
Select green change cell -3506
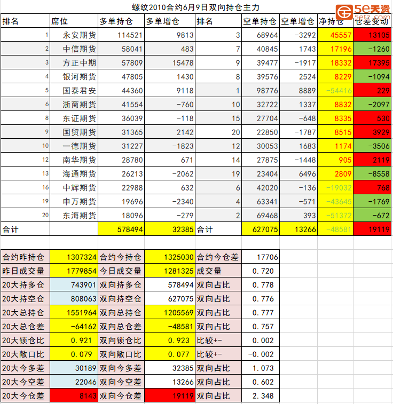tap(372, 146)
